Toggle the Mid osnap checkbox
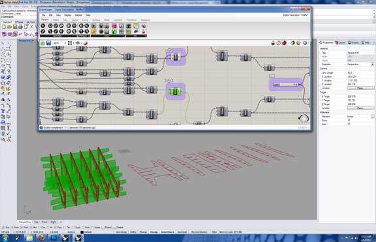The width and height of the screenshot is (376, 242). [31, 228]
